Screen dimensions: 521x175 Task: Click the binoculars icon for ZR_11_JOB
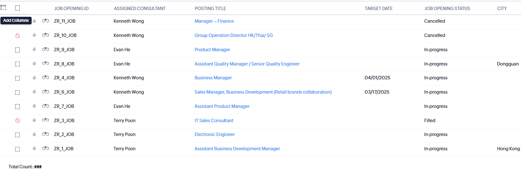[45, 21]
